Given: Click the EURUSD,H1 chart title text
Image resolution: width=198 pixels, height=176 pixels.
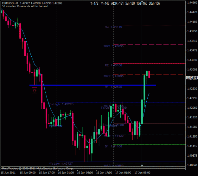Looking at the screenshot, I should pos(10,3).
